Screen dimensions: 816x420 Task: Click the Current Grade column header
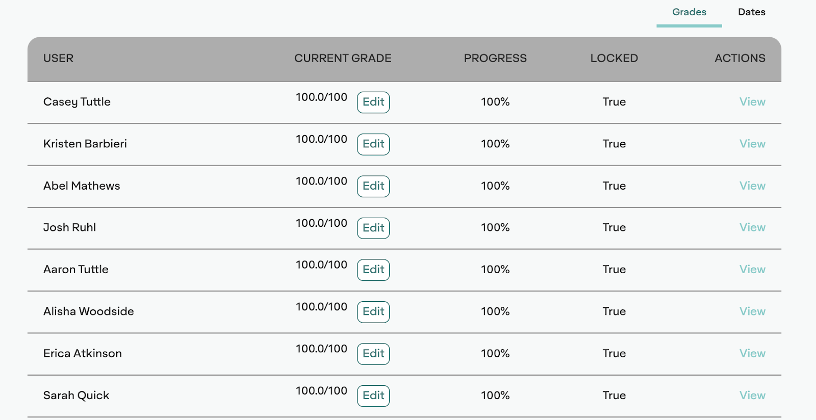(343, 58)
